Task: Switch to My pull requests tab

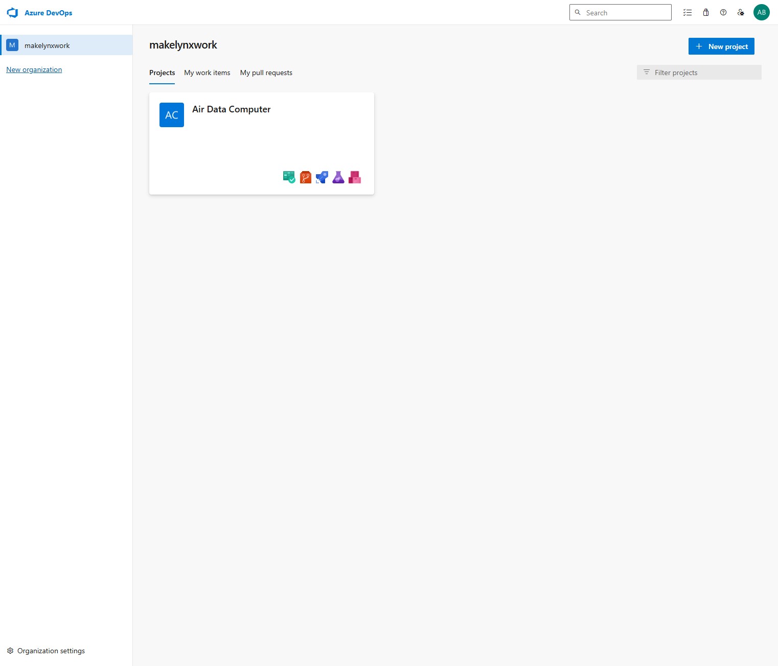Action: click(x=266, y=73)
